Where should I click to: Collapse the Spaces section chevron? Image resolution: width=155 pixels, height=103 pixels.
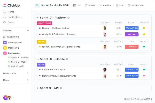28,31
